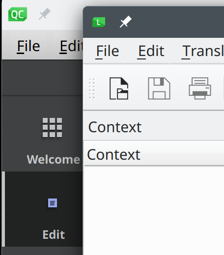Viewport: 224px width, 255px height.
Task: Toggle the white pin on Linguist's title bar
Action: click(126, 22)
